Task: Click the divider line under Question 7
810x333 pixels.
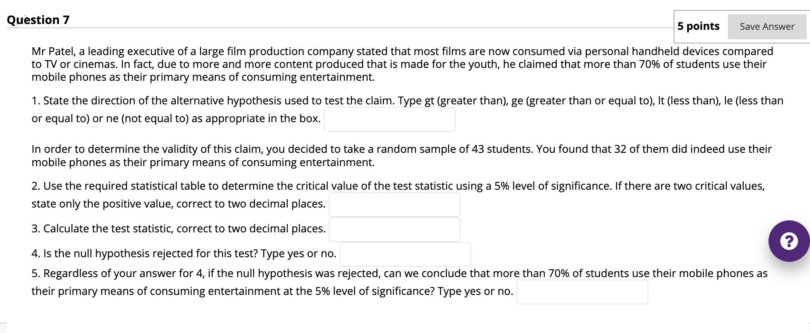Action: click(332, 27)
